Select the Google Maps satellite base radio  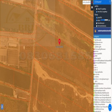click(x=97, y=12)
